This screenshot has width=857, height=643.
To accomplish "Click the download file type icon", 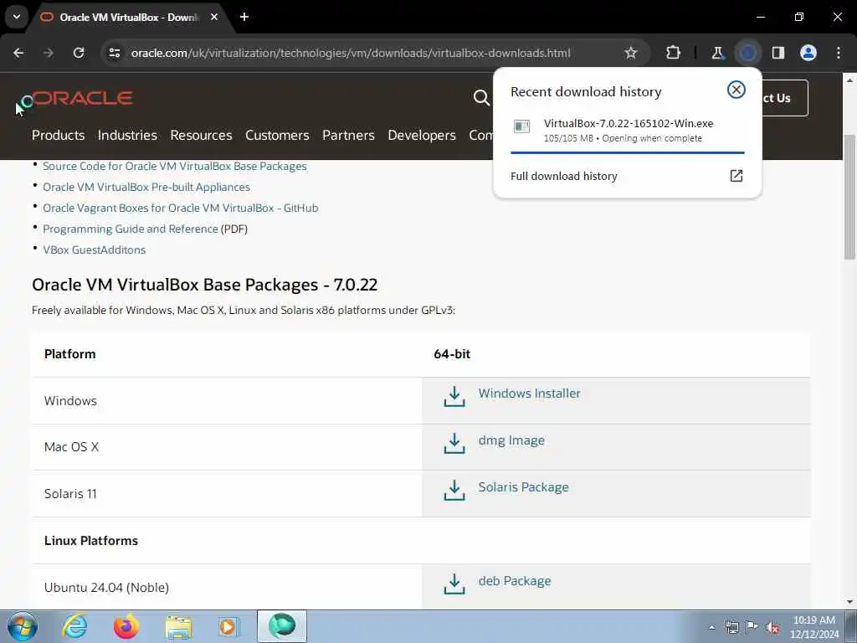I will (522, 127).
